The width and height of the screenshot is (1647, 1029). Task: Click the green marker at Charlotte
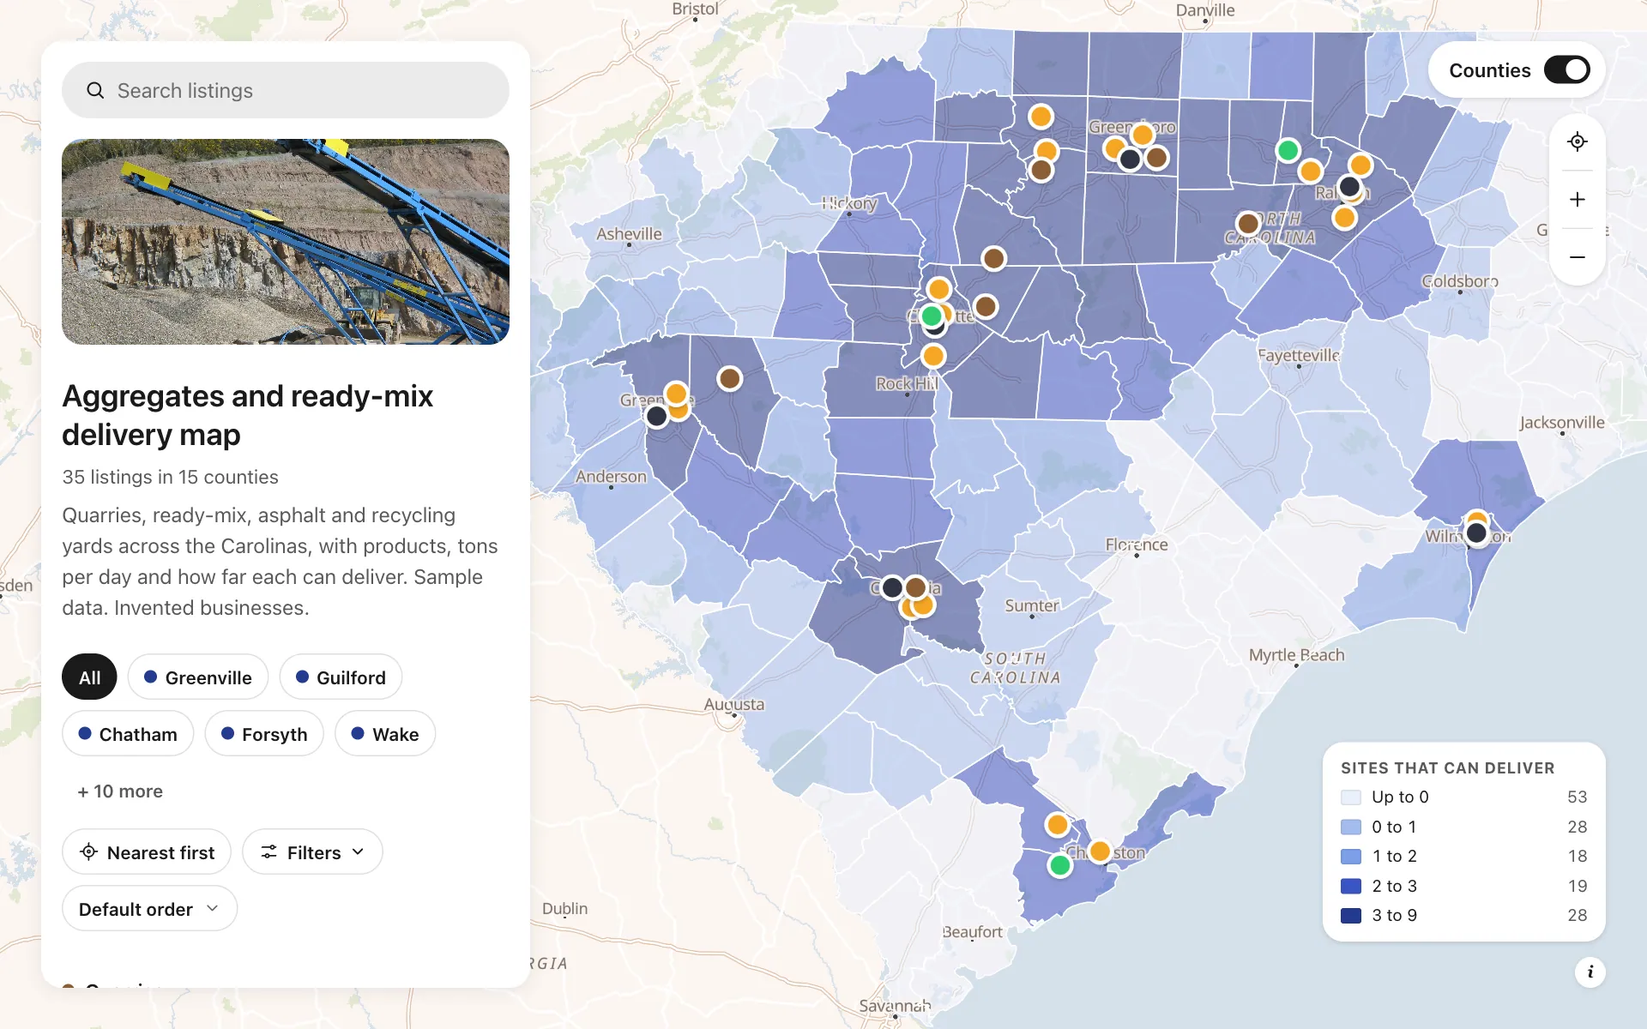932,316
